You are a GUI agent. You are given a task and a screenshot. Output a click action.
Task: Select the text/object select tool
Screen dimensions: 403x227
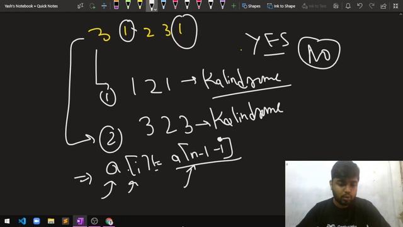click(x=81, y=6)
